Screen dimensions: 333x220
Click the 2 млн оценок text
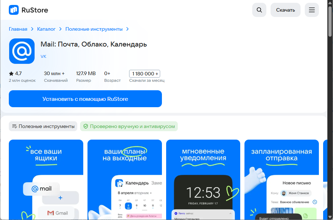pyautogui.click(x=22, y=80)
